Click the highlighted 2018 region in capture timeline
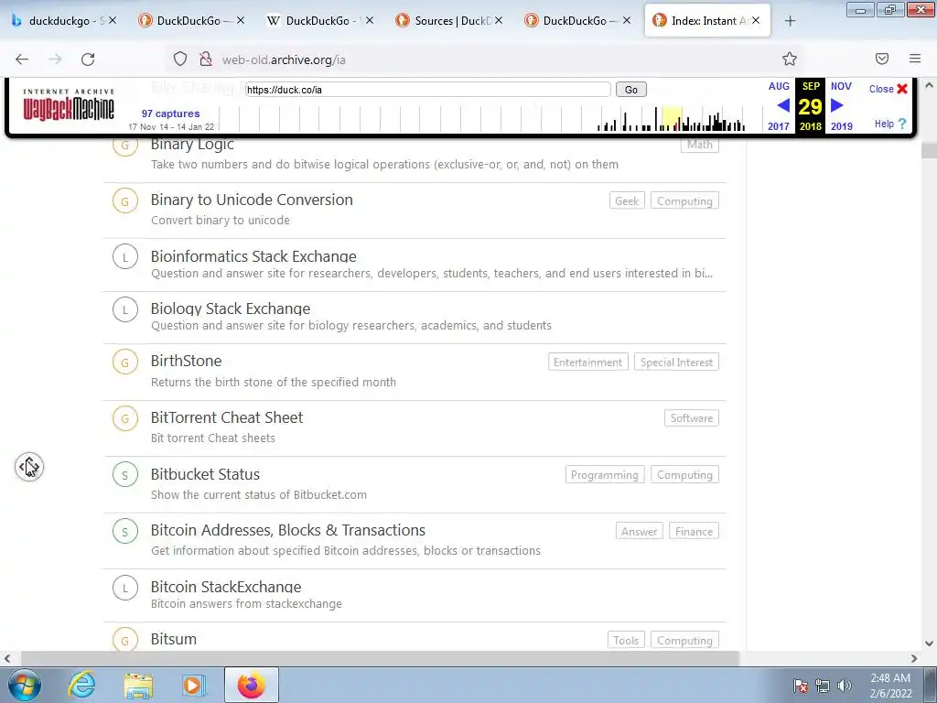 (x=672, y=118)
